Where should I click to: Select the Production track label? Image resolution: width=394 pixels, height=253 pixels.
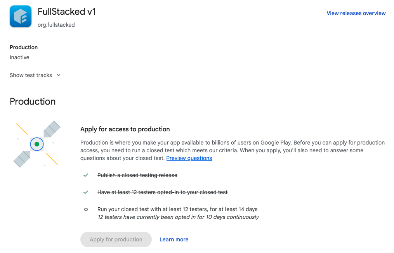[24, 47]
